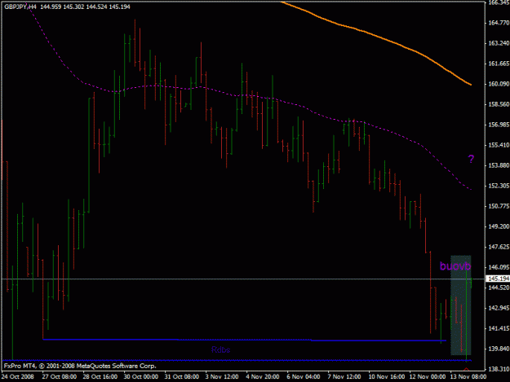Image resolution: width=510 pixels, height=382 pixels.
Task: Click the small red arrow marker at bottom
Action: click(x=466, y=370)
